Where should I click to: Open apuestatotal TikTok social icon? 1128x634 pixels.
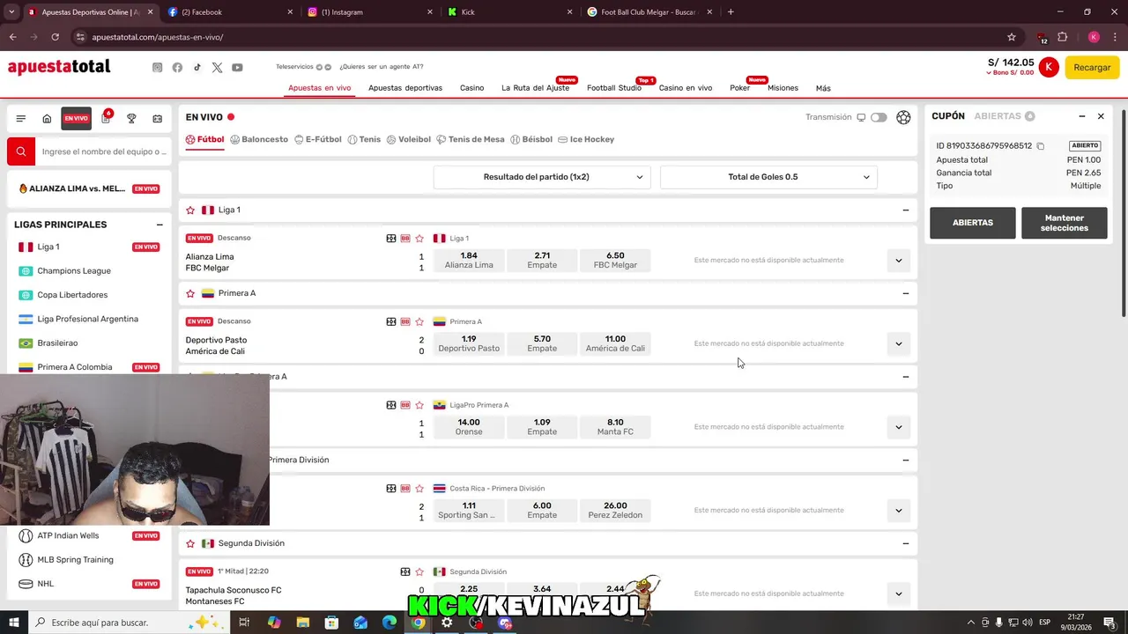tap(197, 68)
